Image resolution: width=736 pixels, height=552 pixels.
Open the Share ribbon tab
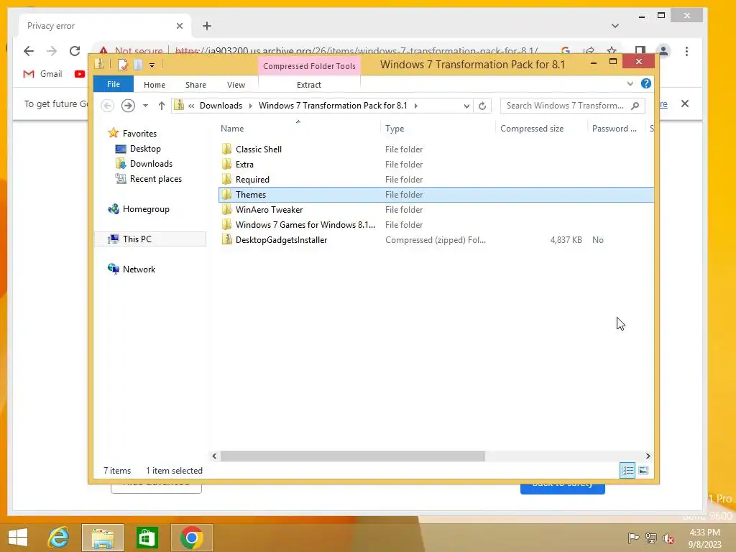pos(195,85)
